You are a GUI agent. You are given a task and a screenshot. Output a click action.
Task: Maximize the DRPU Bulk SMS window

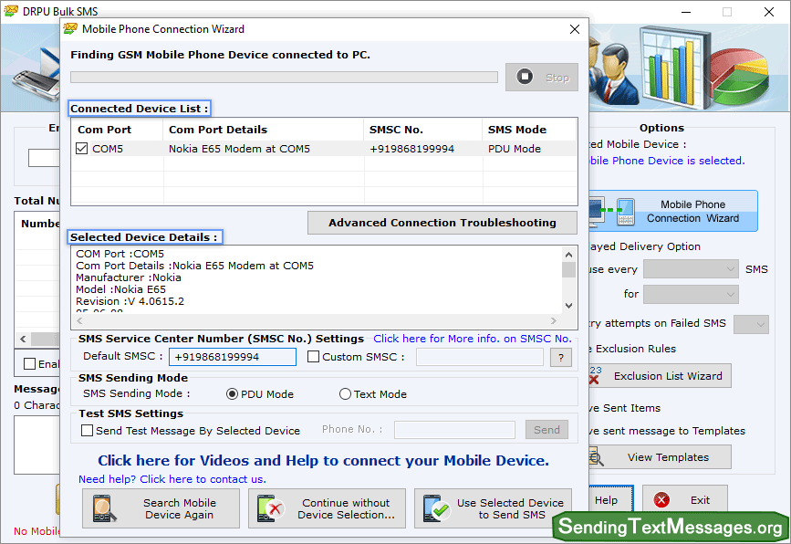click(727, 12)
